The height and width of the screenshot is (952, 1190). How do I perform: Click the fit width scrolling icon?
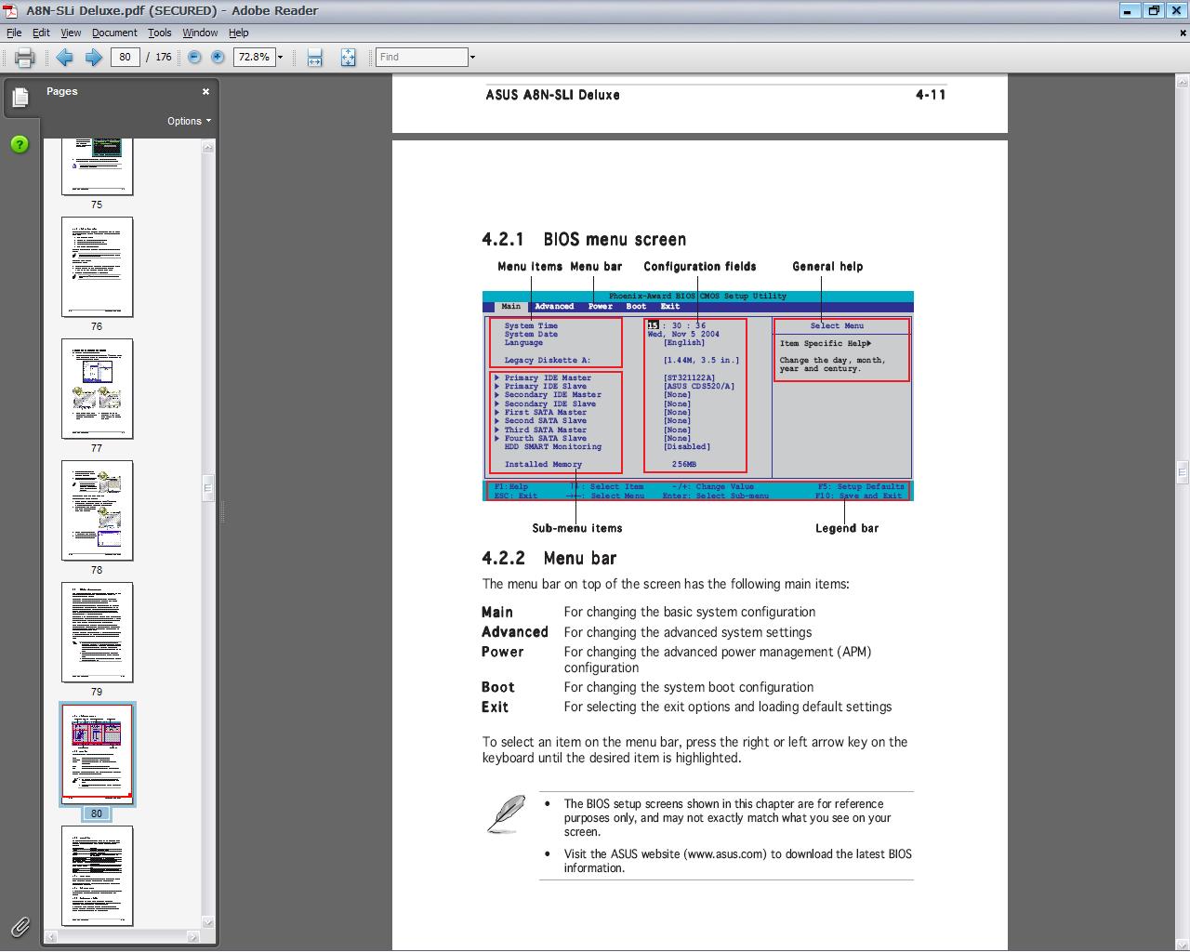(314, 58)
